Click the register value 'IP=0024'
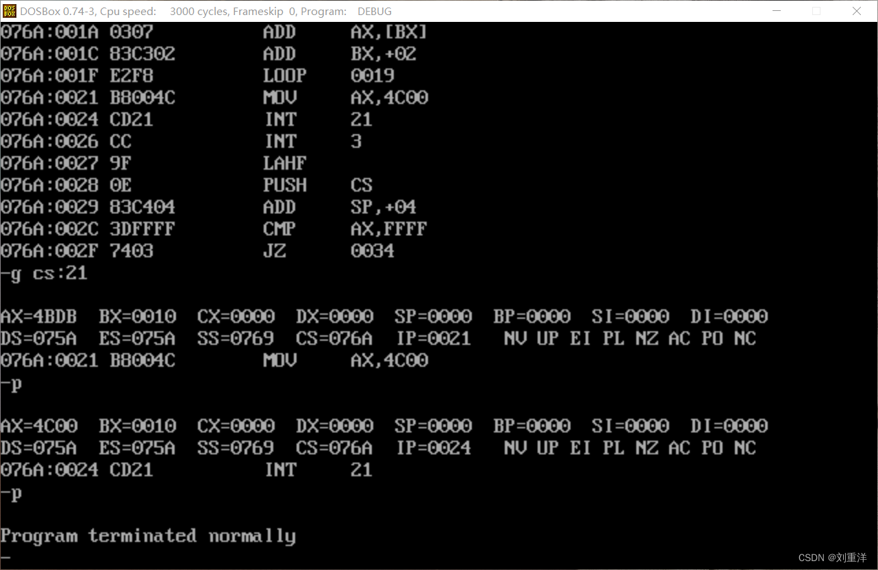Screen dimensions: 878x570 point(434,448)
